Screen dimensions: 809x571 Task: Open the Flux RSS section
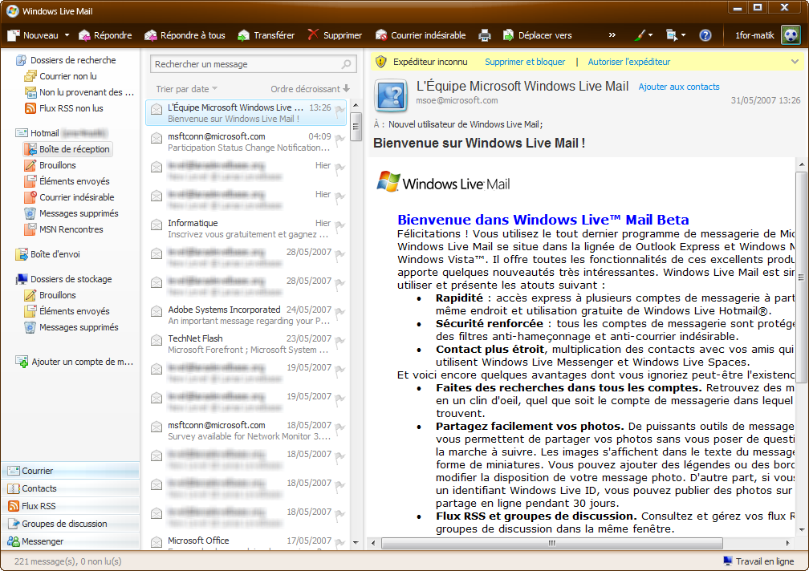pyautogui.click(x=39, y=506)
